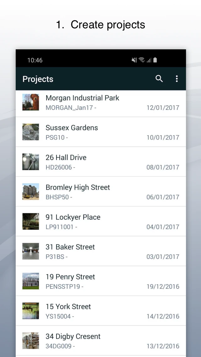Tap the 31 Baker Street thumbnail
201x357 pixels.
tap(31, 251)
